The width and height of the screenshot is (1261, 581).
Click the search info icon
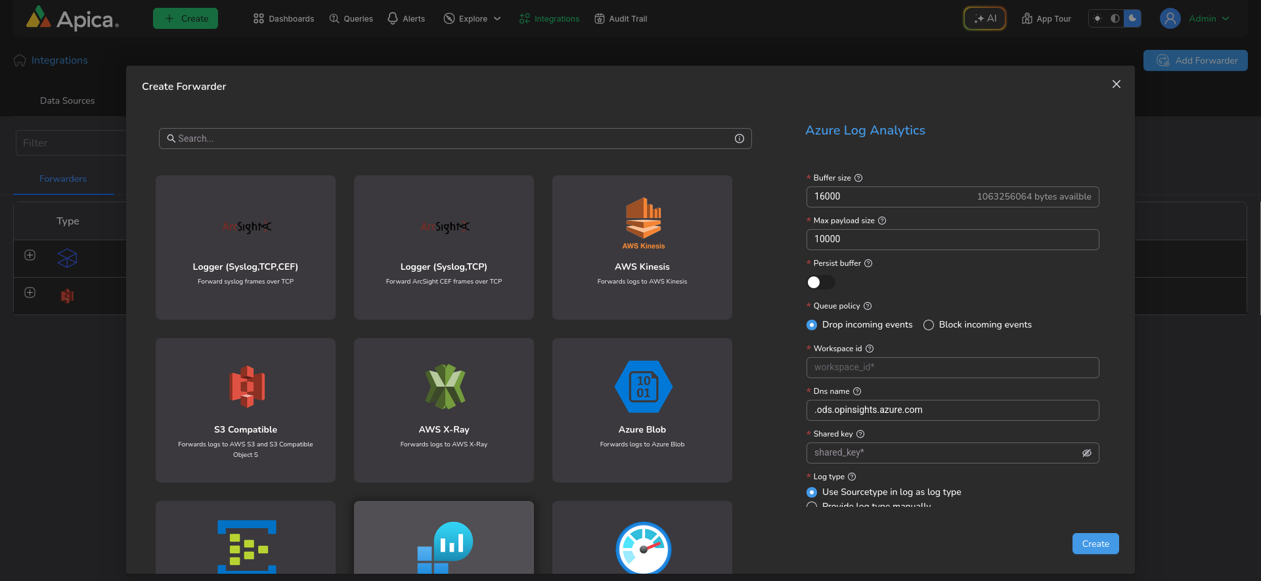pos(739,139)
